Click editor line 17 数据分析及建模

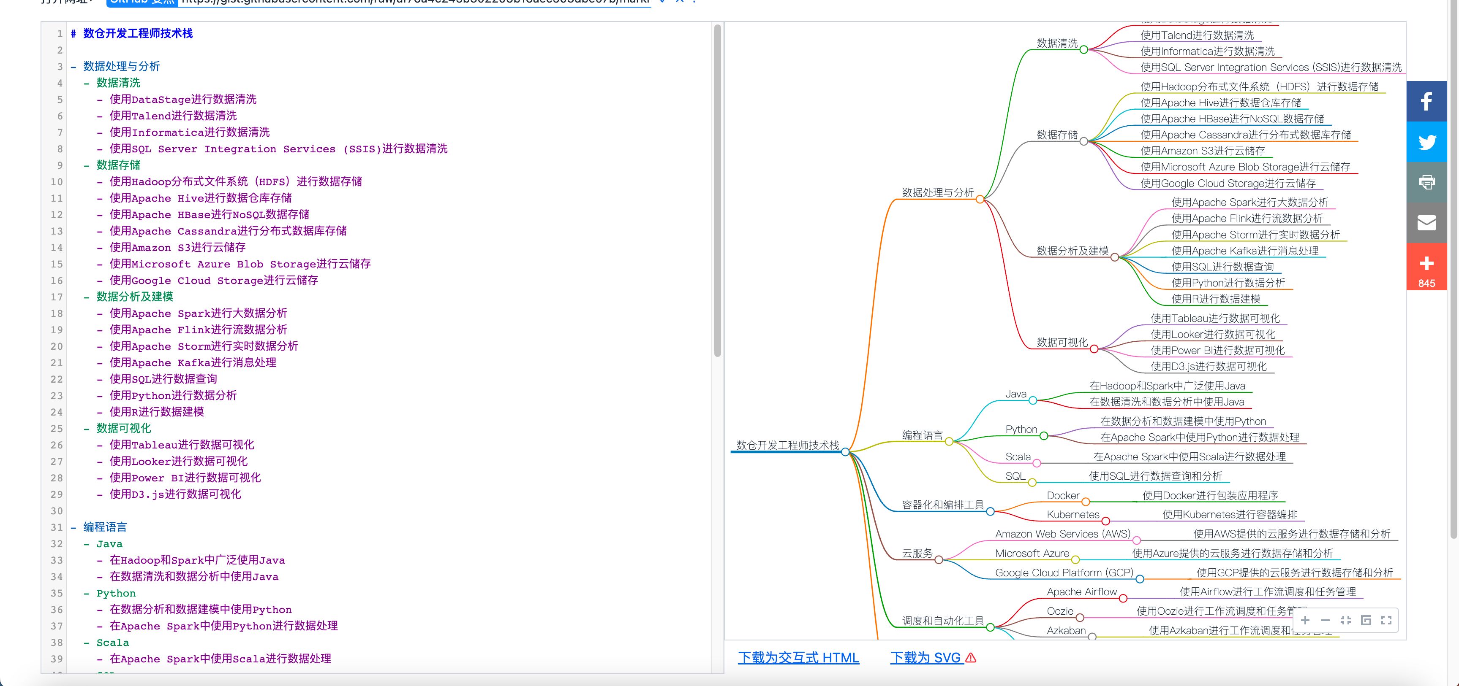click(x=135, y=296)
